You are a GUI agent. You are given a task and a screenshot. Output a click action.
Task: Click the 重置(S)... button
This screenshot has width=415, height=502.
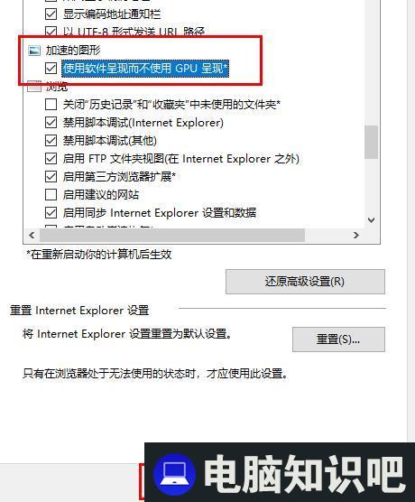click(338, 339)
